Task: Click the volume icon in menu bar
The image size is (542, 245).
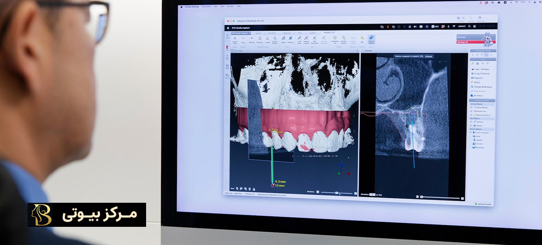Action: [415, 26]
